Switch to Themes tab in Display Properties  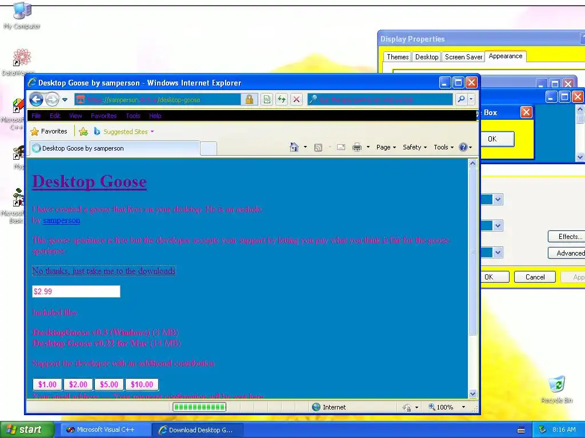coord(398,57)
